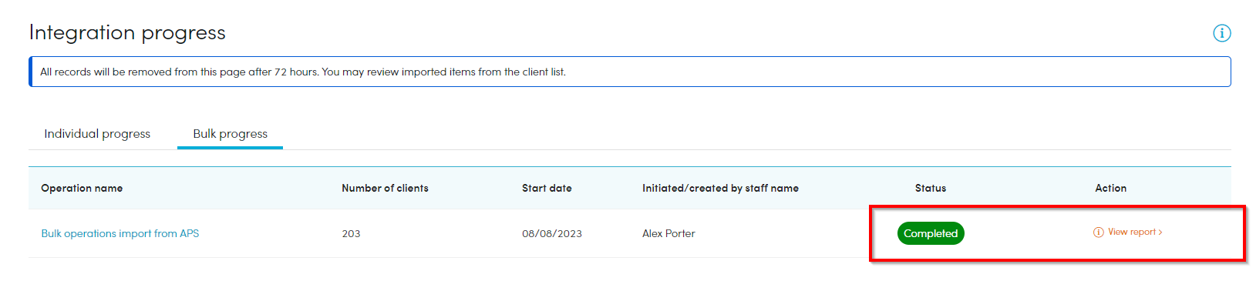Click orange info icon beside View report

(x=1099, y=232)
